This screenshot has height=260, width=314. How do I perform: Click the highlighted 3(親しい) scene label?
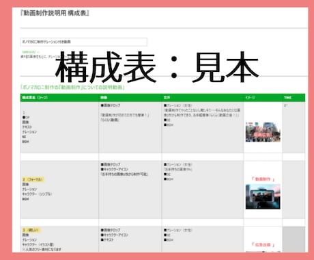[31, 230]
